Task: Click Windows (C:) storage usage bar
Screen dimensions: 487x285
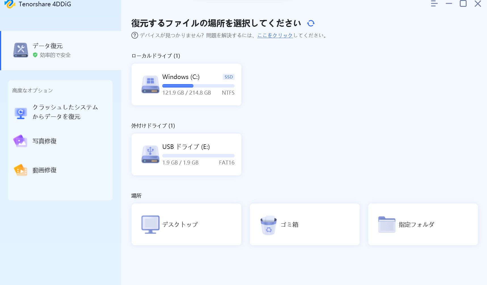Action: pos(198,86)
